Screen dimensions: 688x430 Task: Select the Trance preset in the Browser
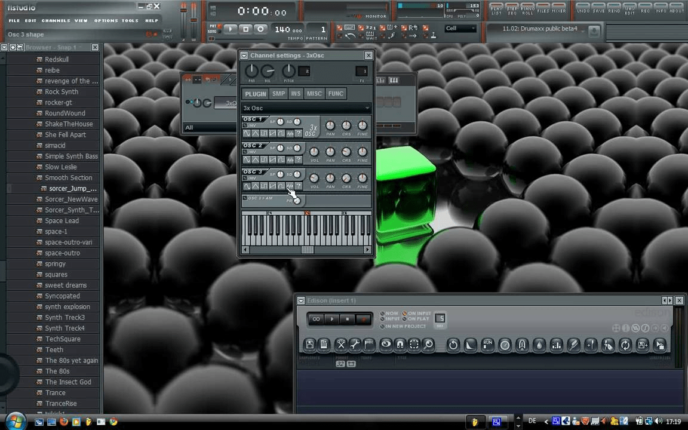pos(55,392)
